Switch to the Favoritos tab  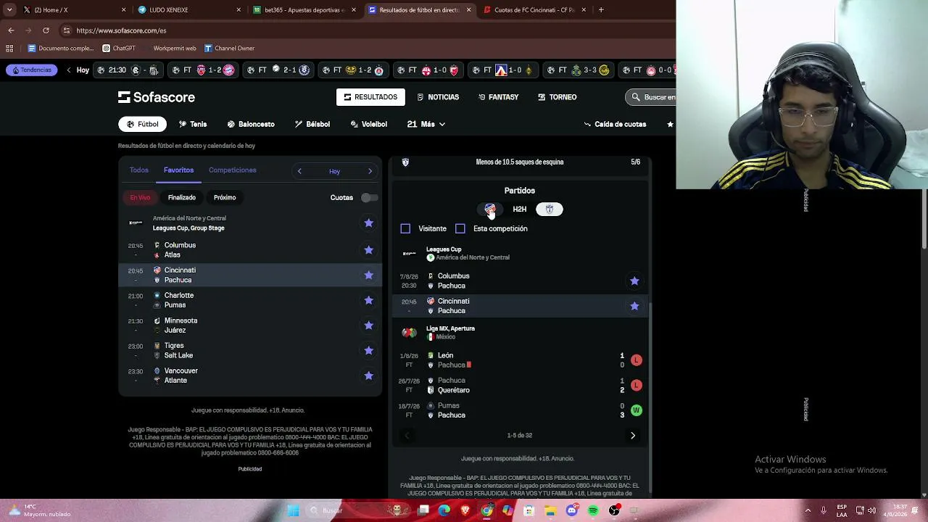[178, 170]
